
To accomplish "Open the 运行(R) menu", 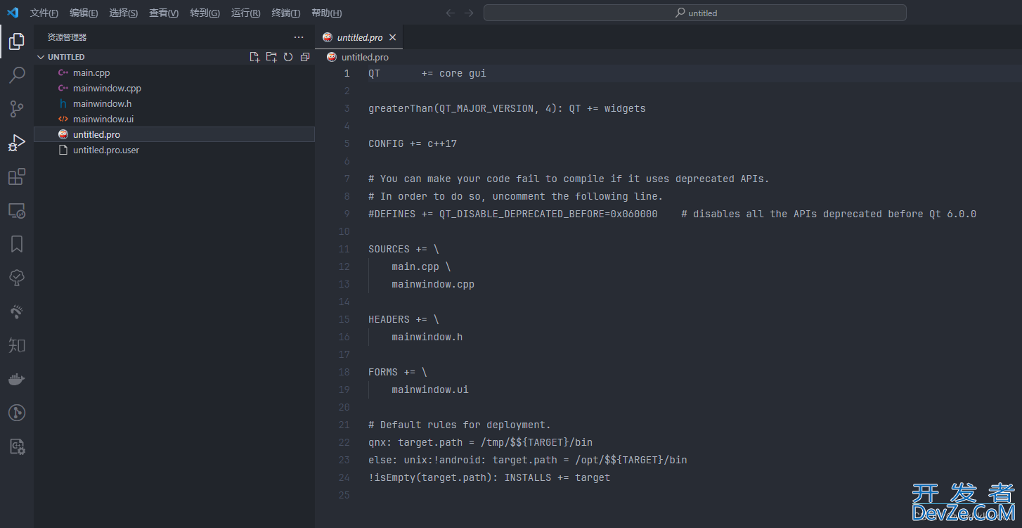I will click(245, 13).
